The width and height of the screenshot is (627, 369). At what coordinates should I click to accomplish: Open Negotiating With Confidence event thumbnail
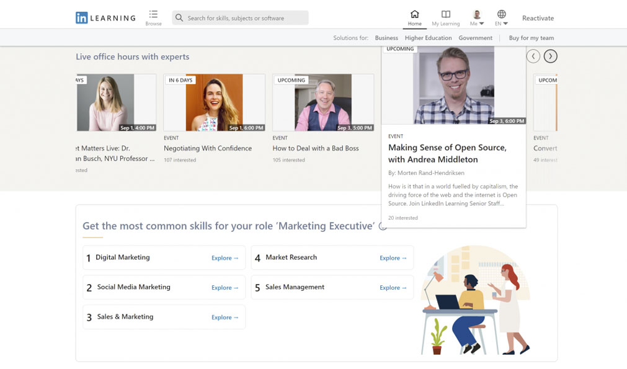[215, 102]
